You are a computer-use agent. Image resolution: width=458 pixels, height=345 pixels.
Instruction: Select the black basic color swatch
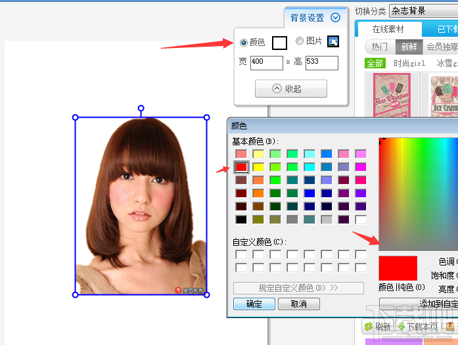241,219
